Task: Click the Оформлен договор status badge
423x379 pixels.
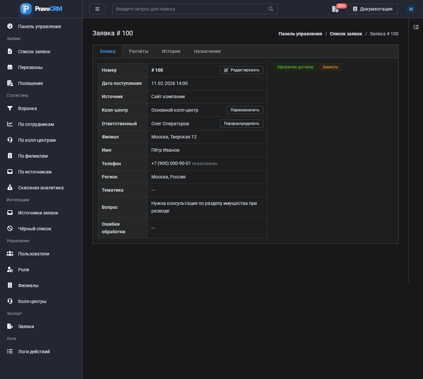Action: click(x=295, y=67)
